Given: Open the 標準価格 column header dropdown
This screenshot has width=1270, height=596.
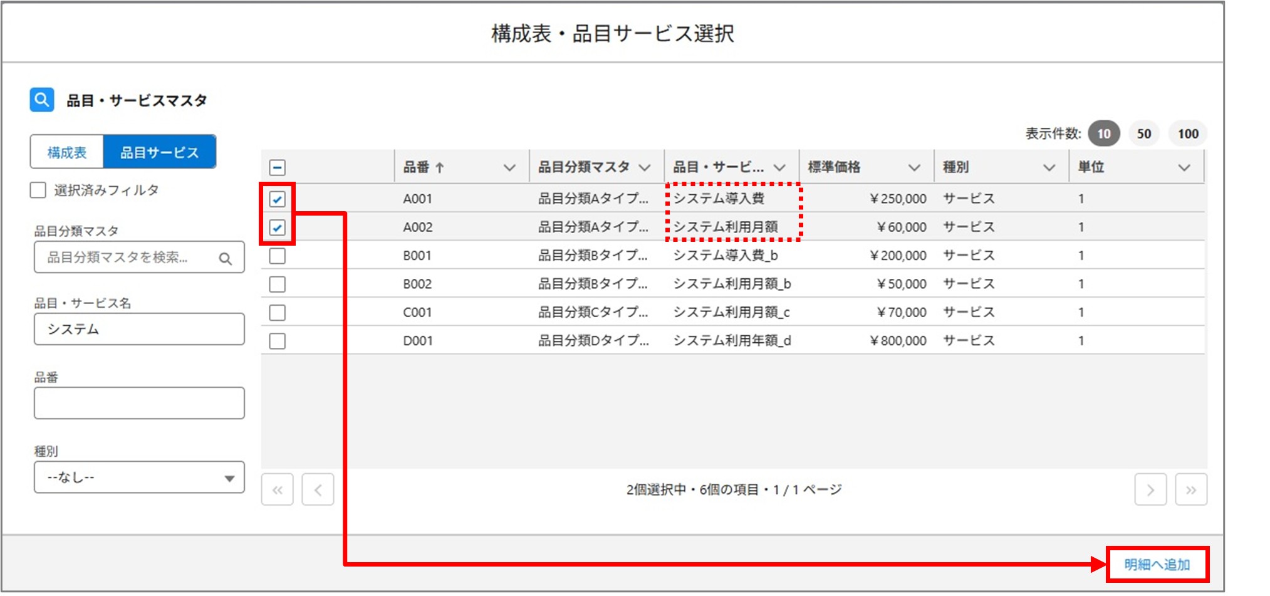Looking at the screenshot, I should (914, 167).
